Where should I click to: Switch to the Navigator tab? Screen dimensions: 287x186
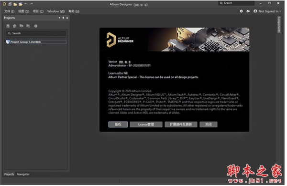[23, 175]
